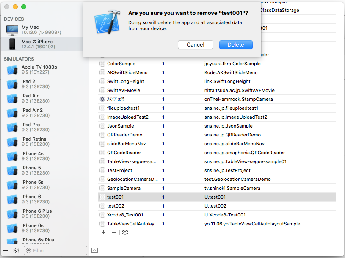Click the test002 app icon

pyautogui.click(x=102, y=206)
